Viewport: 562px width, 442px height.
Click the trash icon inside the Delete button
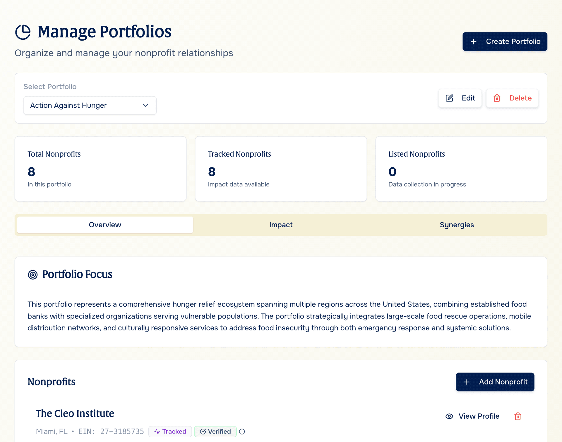point(497,98)
